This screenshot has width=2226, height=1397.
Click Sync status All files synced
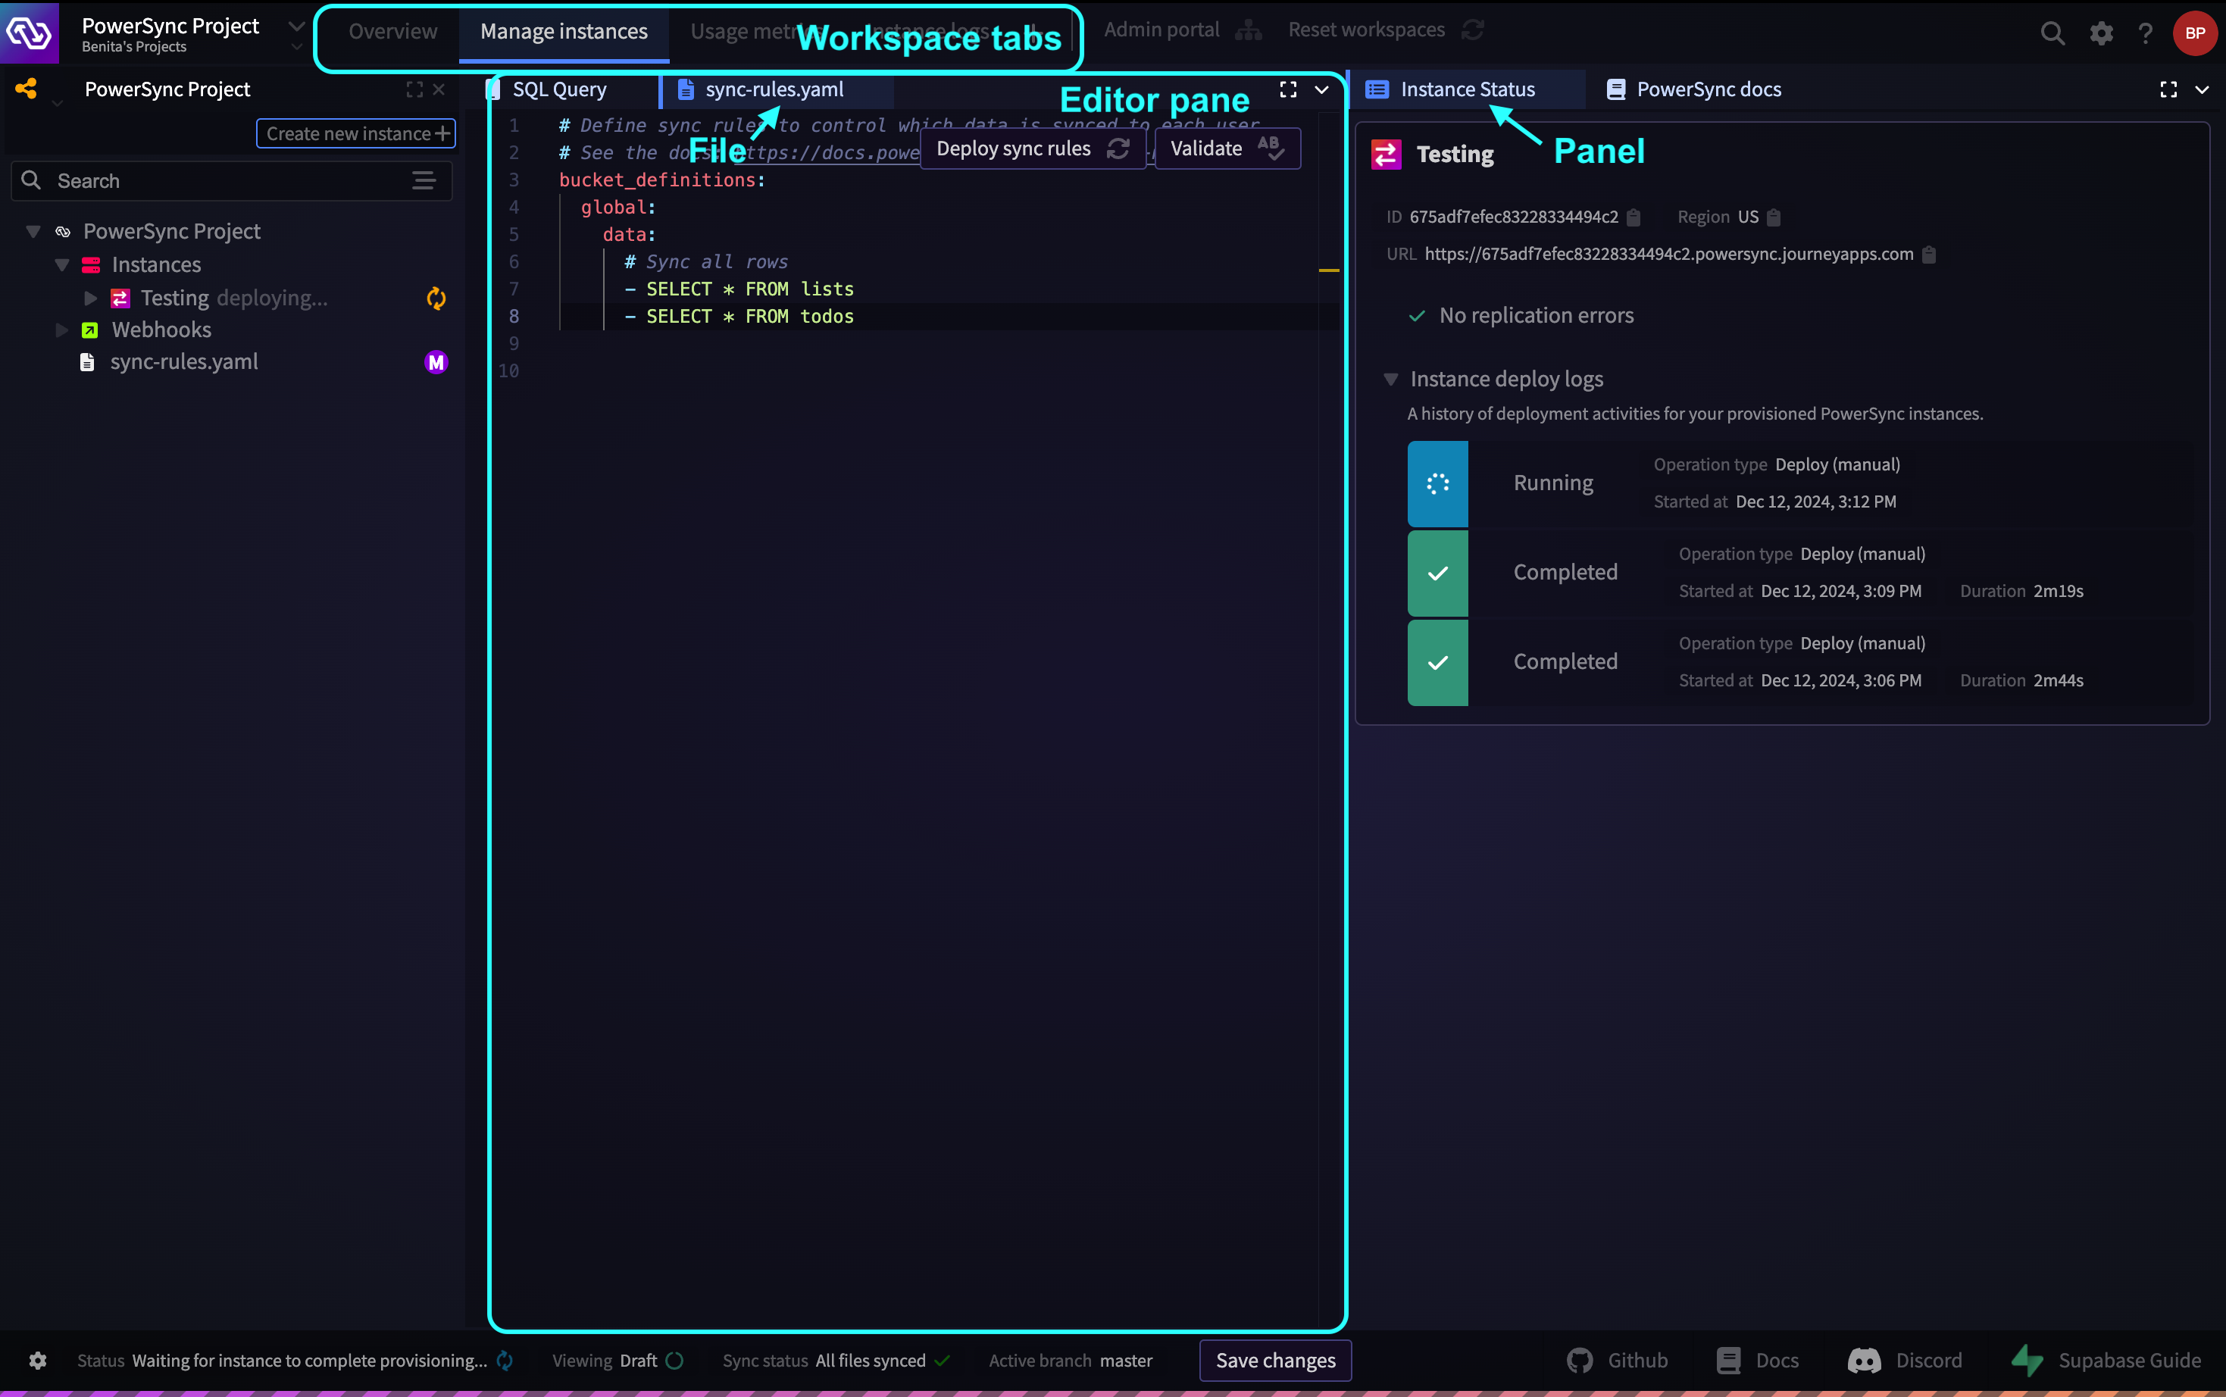(x=836, y=1360)
